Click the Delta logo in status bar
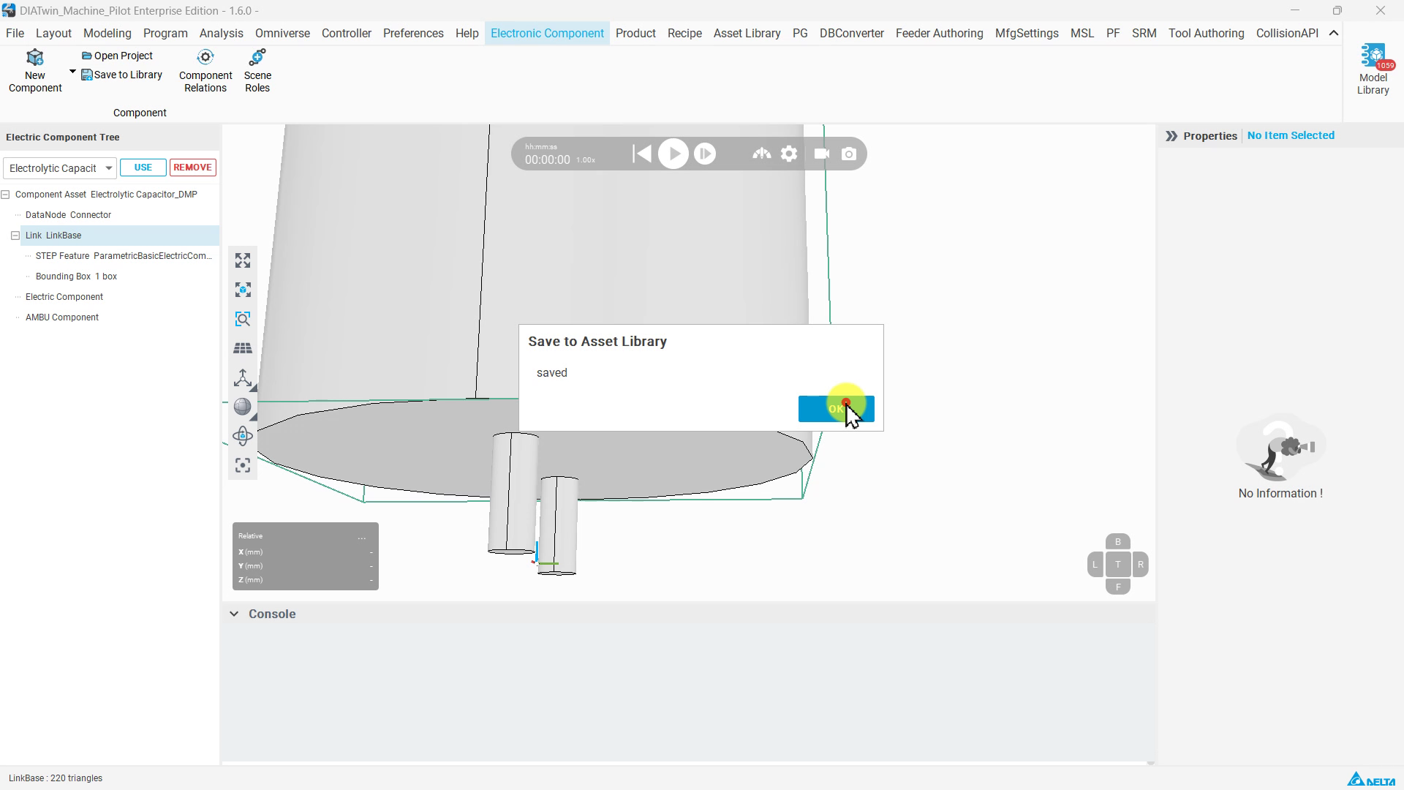 point(1371,779)
